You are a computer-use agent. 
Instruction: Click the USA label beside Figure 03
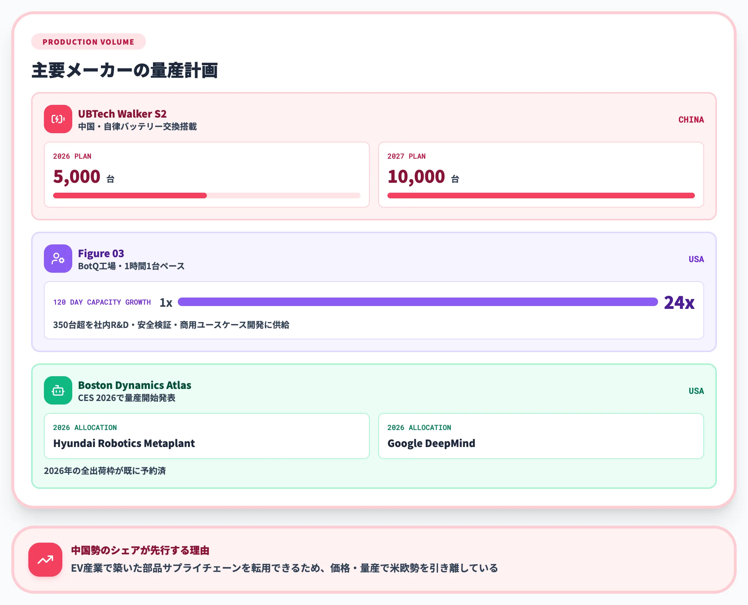696,259
